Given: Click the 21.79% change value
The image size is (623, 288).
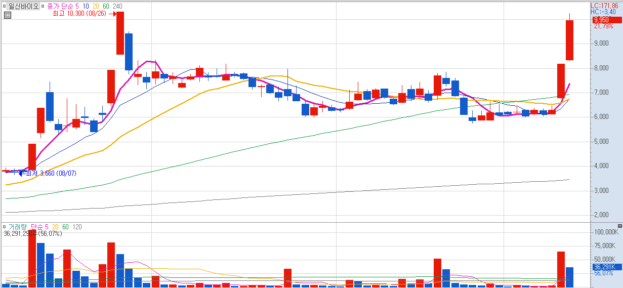Looking at the screenshot, I should (603, 26).
